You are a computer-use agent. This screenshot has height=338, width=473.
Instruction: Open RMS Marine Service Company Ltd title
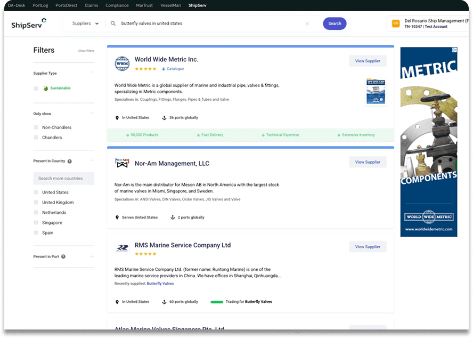tap(183, 245)
